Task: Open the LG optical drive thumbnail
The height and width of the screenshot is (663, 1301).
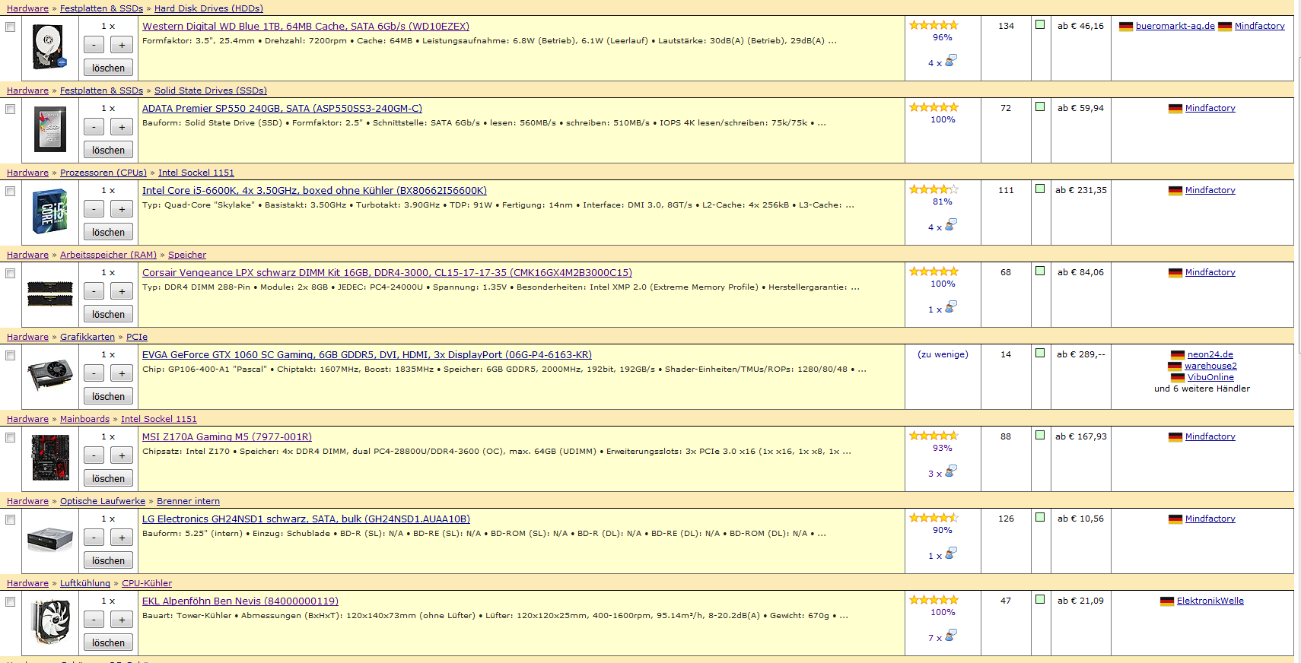Action: 49,539
